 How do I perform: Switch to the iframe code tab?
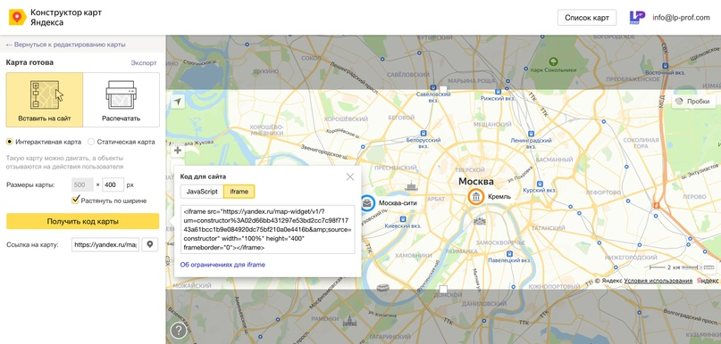click(239, 192)
